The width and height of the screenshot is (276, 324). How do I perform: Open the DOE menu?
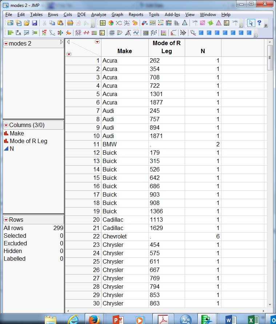[81, 15]
